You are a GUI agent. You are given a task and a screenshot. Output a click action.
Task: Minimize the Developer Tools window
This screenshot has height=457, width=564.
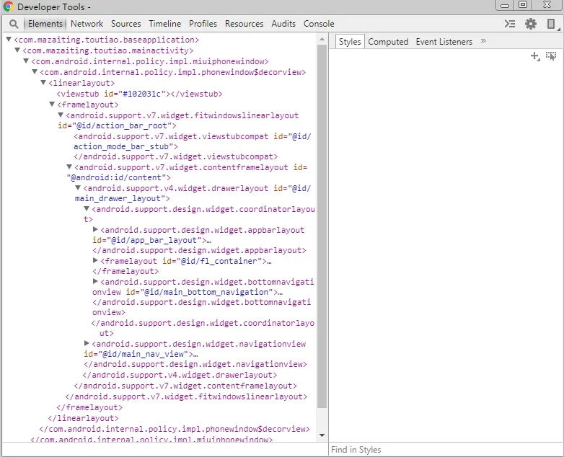505,5
